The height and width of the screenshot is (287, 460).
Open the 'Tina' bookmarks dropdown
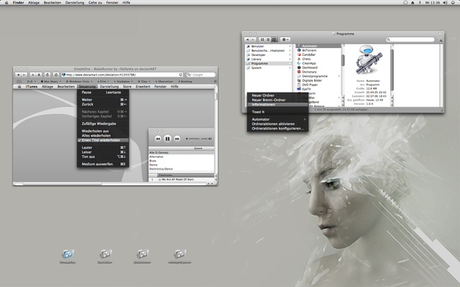144,81
